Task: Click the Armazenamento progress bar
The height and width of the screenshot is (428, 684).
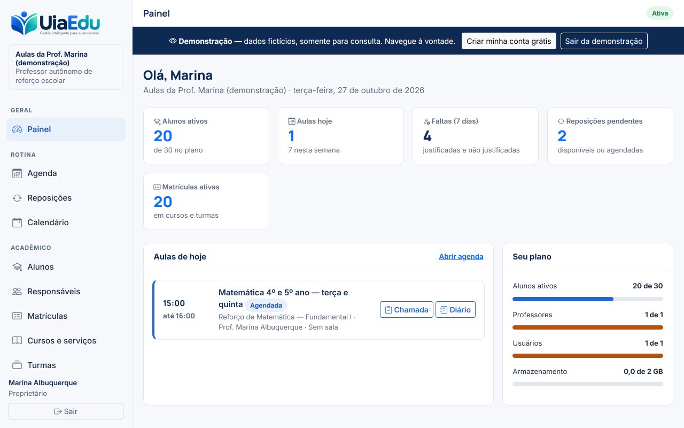Action: (588, 384)
